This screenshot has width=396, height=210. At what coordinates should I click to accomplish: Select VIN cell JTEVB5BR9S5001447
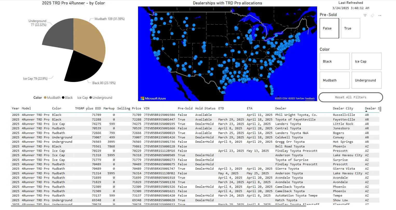coord(159,119)
